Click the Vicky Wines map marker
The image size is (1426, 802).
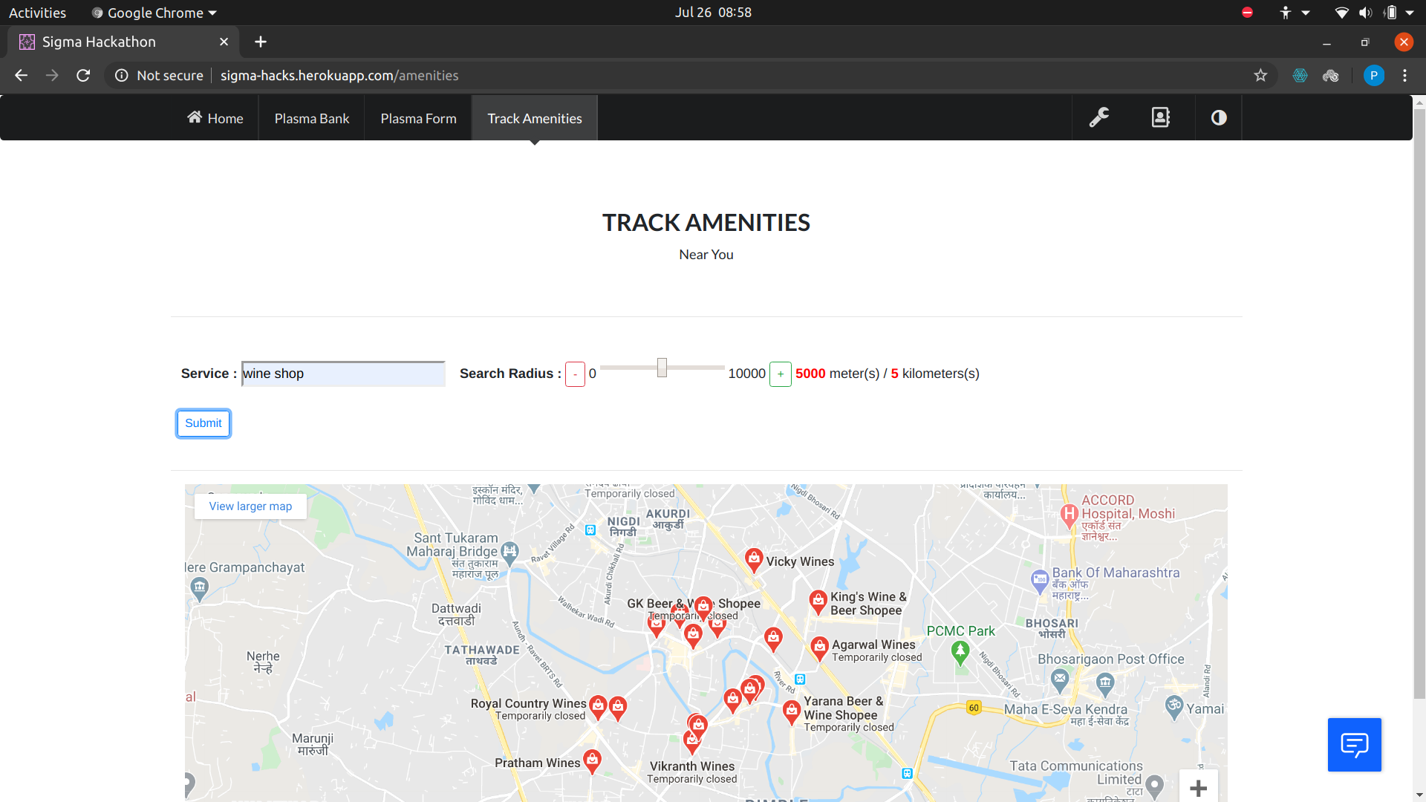coord(754,558)
